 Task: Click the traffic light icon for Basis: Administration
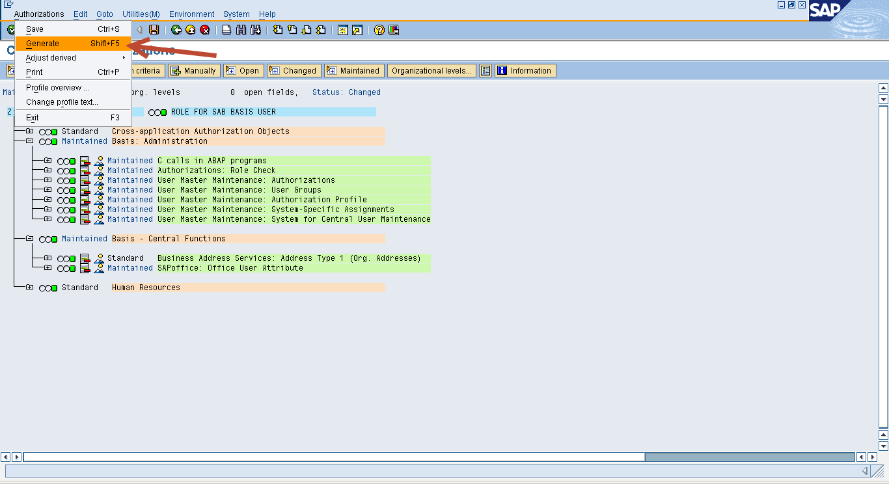[x=48, y=141]
